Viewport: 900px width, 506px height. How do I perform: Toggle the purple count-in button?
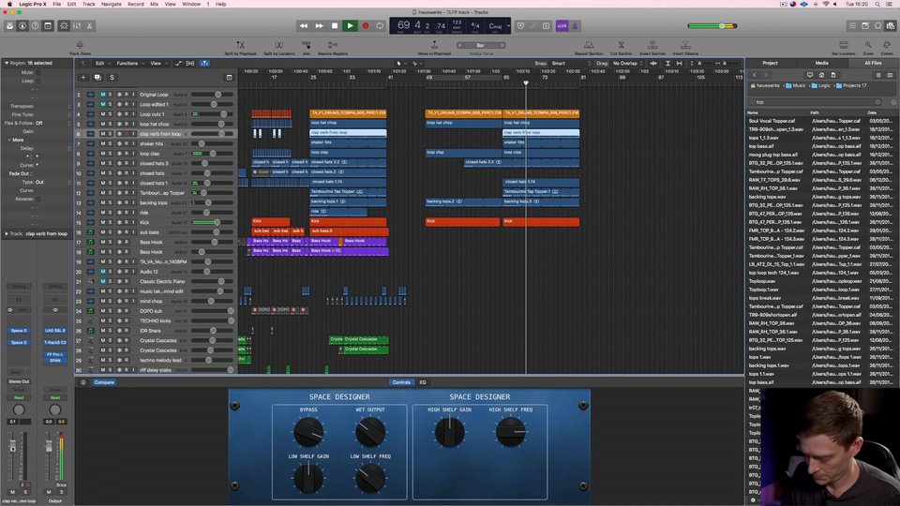point(562,26)
